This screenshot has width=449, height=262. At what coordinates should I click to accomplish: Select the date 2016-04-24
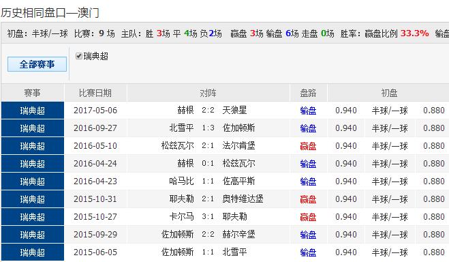click(x=95, y=164)
